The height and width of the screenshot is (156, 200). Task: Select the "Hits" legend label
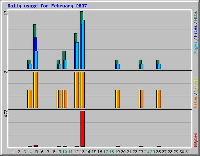pos(195,16)
